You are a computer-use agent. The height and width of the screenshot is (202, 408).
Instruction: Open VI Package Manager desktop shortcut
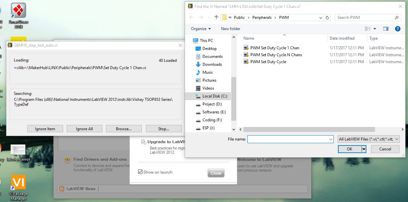click(18, 188)
